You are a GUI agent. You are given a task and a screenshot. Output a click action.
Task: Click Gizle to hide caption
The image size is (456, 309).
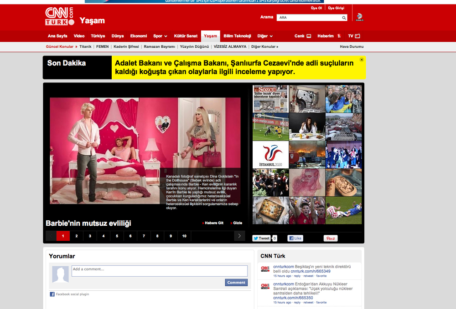pos(236,223)
